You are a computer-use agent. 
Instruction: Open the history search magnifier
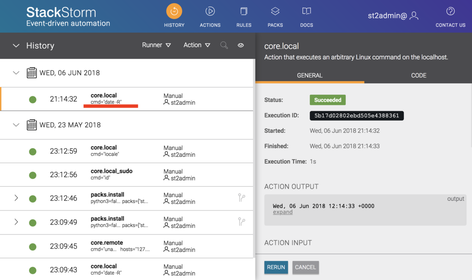tap(224, 46)
